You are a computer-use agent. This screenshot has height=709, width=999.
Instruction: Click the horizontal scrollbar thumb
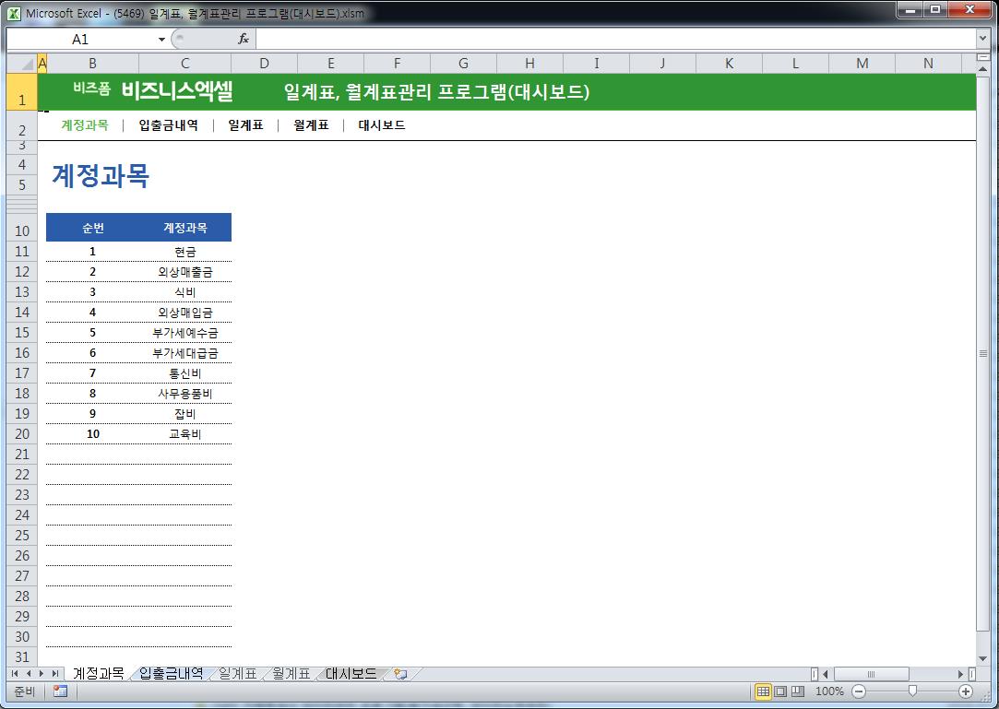(871, 673)
